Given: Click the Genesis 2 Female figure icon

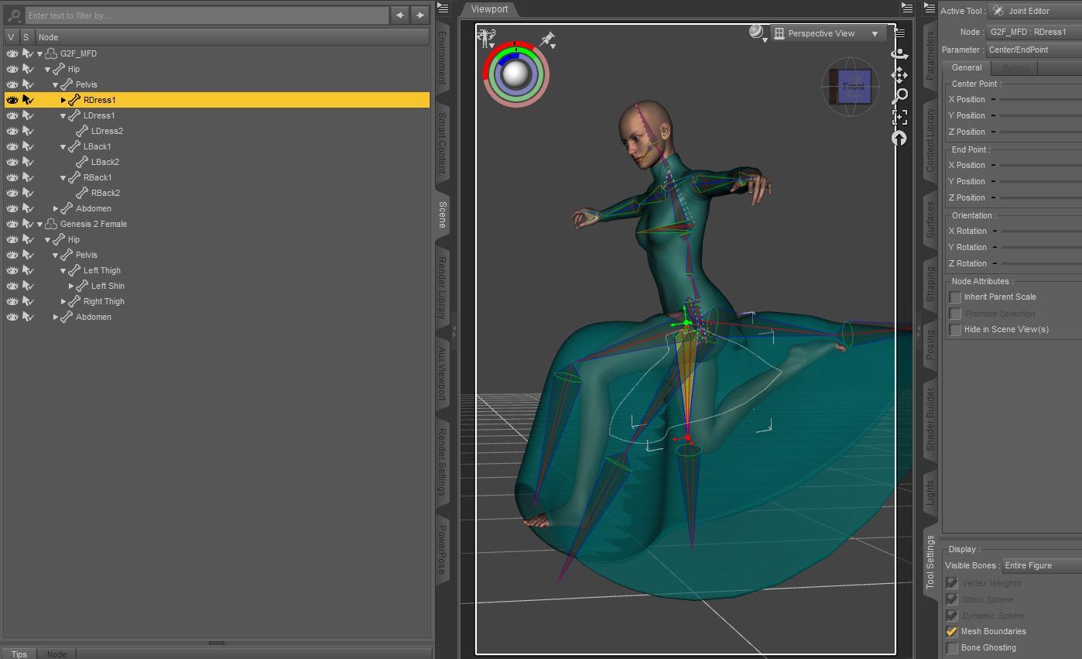Looking at the screenshot, I should (51, 224).
